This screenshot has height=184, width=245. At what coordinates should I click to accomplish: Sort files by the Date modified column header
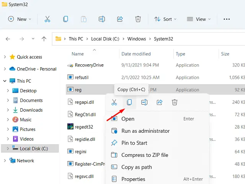click(x=136, y=54)
